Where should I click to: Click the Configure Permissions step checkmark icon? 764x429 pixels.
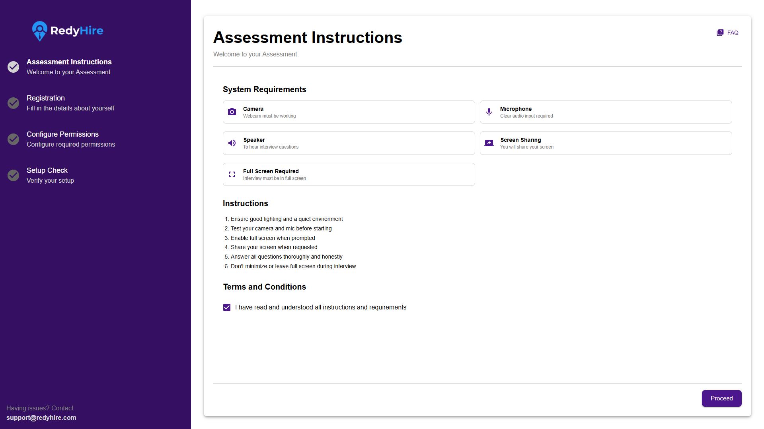click(x=14, y=139)
